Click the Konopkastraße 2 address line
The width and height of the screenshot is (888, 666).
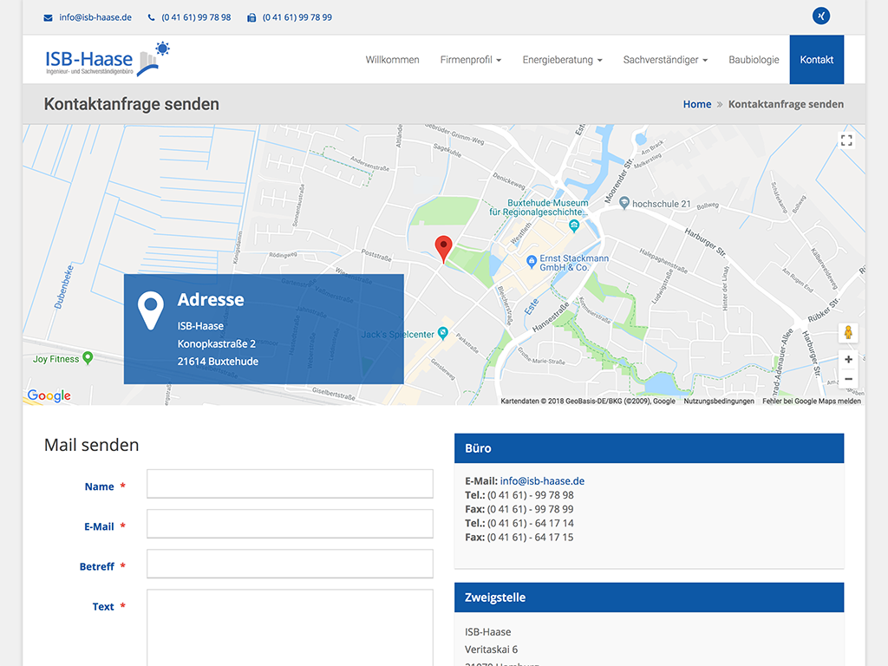pos(216,343)
